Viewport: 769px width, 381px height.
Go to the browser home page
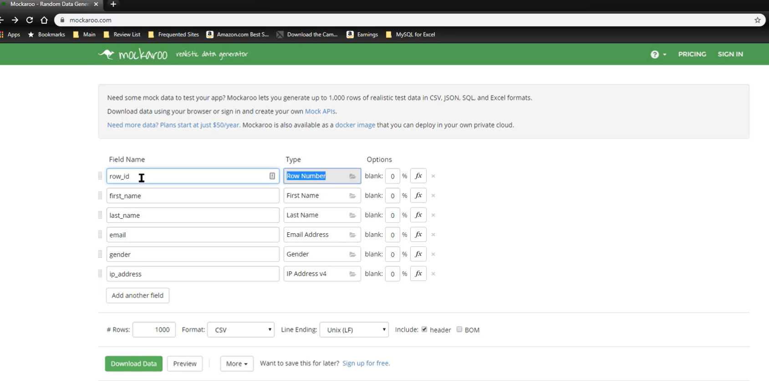[44, 20]
